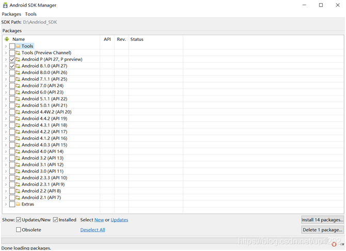Viewport: 346px width, 251px height.
Task: Click the Android 4.0.3 package folder icon
Action: pyautogui.click(x=18, y=145)
